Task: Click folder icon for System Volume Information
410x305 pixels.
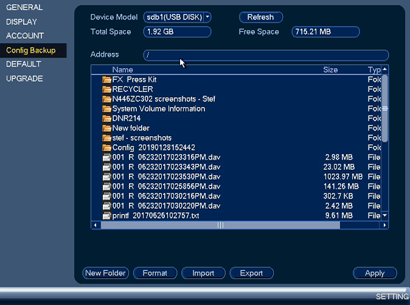Action: click(x=106, y=109)
